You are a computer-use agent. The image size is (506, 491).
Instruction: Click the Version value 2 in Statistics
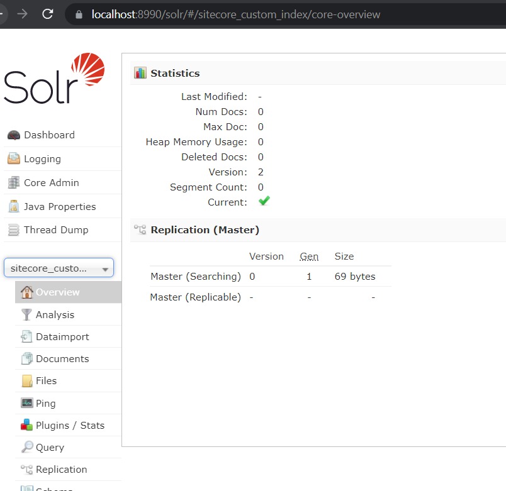[x=261, y=172]
